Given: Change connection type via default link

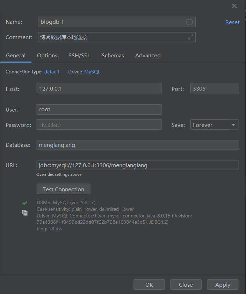Looking at the screenshot, I should pyautogui.click(x=52, y=72).
